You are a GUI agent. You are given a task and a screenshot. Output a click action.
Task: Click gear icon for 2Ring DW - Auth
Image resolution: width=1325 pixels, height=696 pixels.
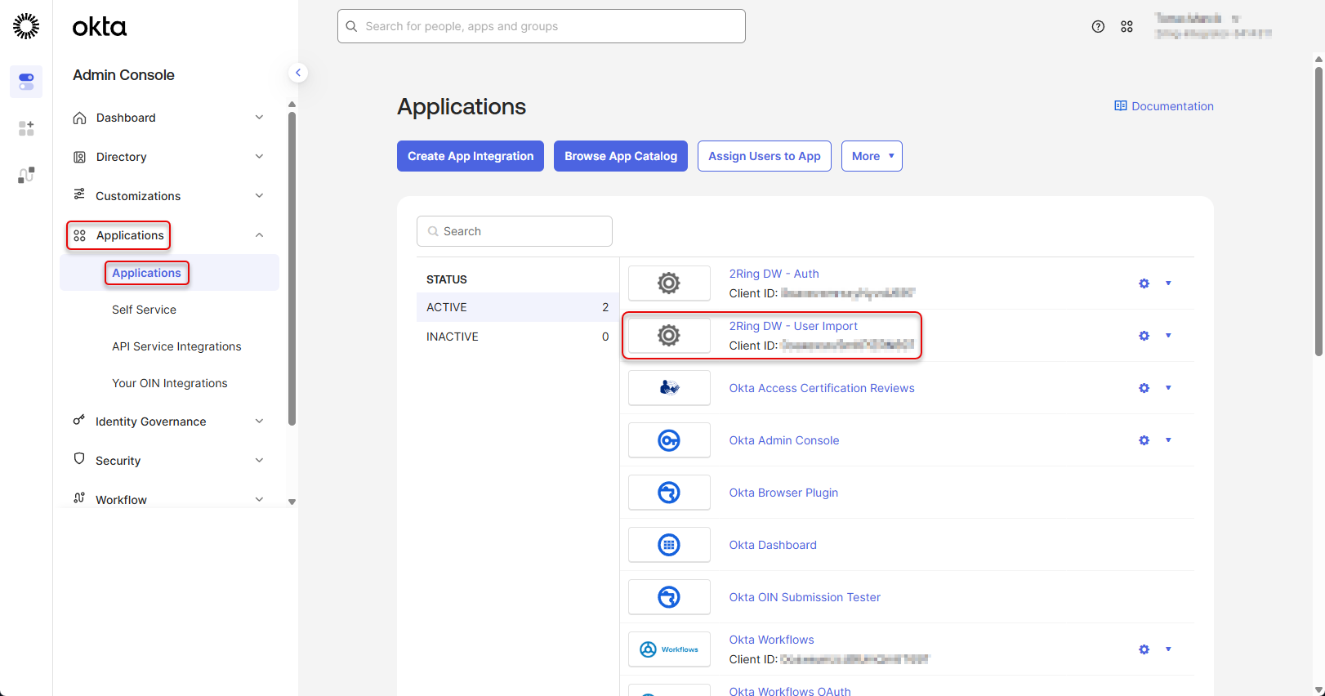tap(1144, 283)
